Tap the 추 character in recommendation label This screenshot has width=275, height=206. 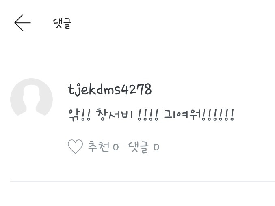coord(93,146)
